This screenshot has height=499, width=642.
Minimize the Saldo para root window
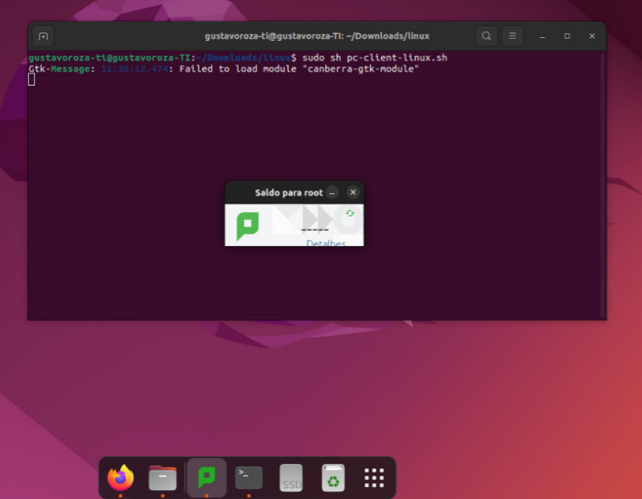coord(333,192)
